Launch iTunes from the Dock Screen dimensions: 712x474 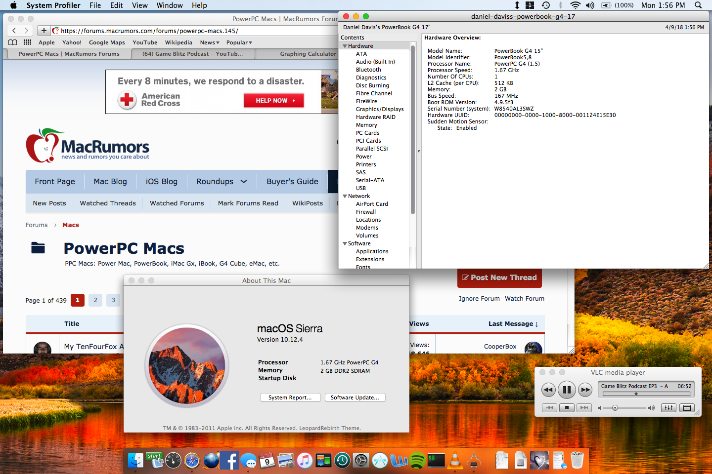pyautogui.click(x=305, y=461)
